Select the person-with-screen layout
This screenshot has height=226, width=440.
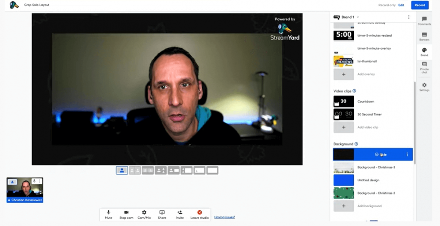pos(174,170)
